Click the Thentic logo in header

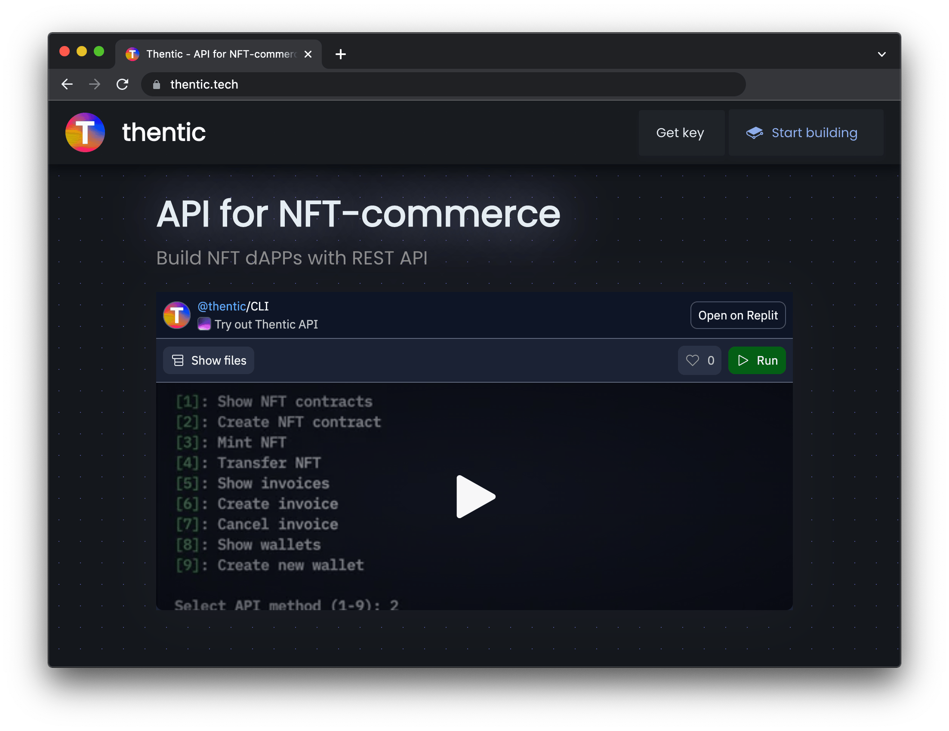85,132
